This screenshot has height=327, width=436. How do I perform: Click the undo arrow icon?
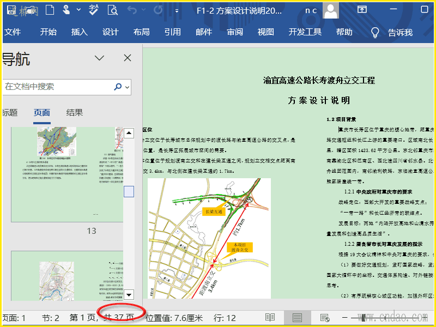click(132, 10)
